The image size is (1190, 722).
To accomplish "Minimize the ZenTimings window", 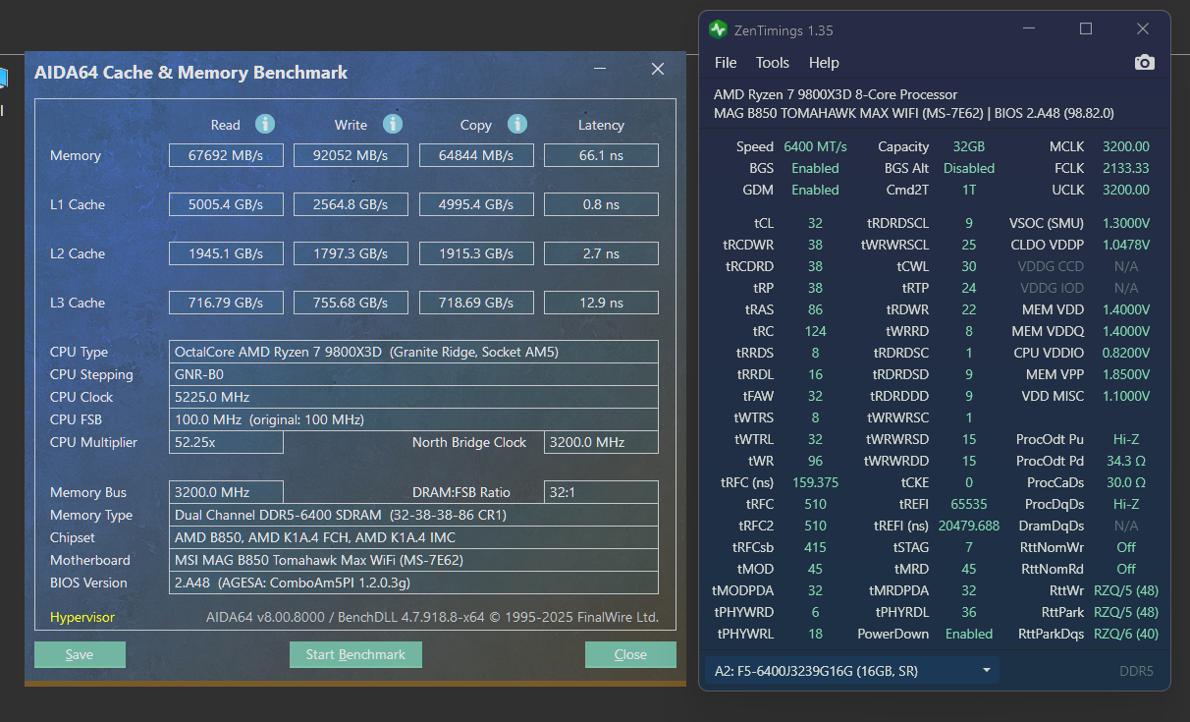I will click(1029, 29).
